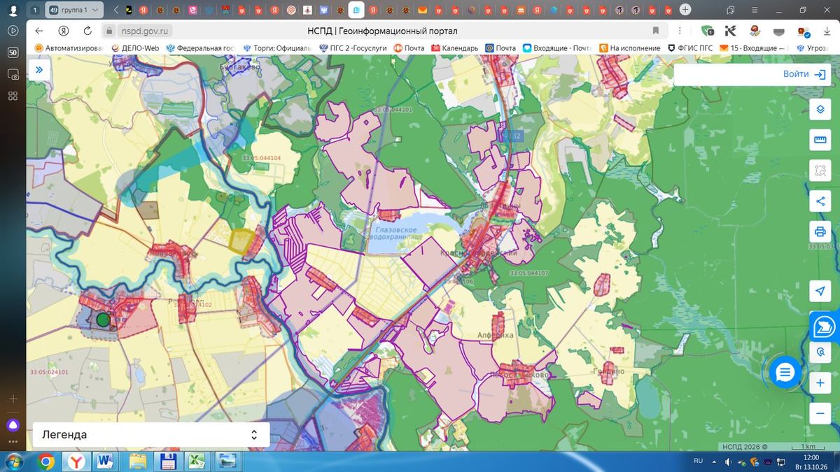Click the Войти login button
840x472 pixels.
pyautogui.click(x=804, y=74)
